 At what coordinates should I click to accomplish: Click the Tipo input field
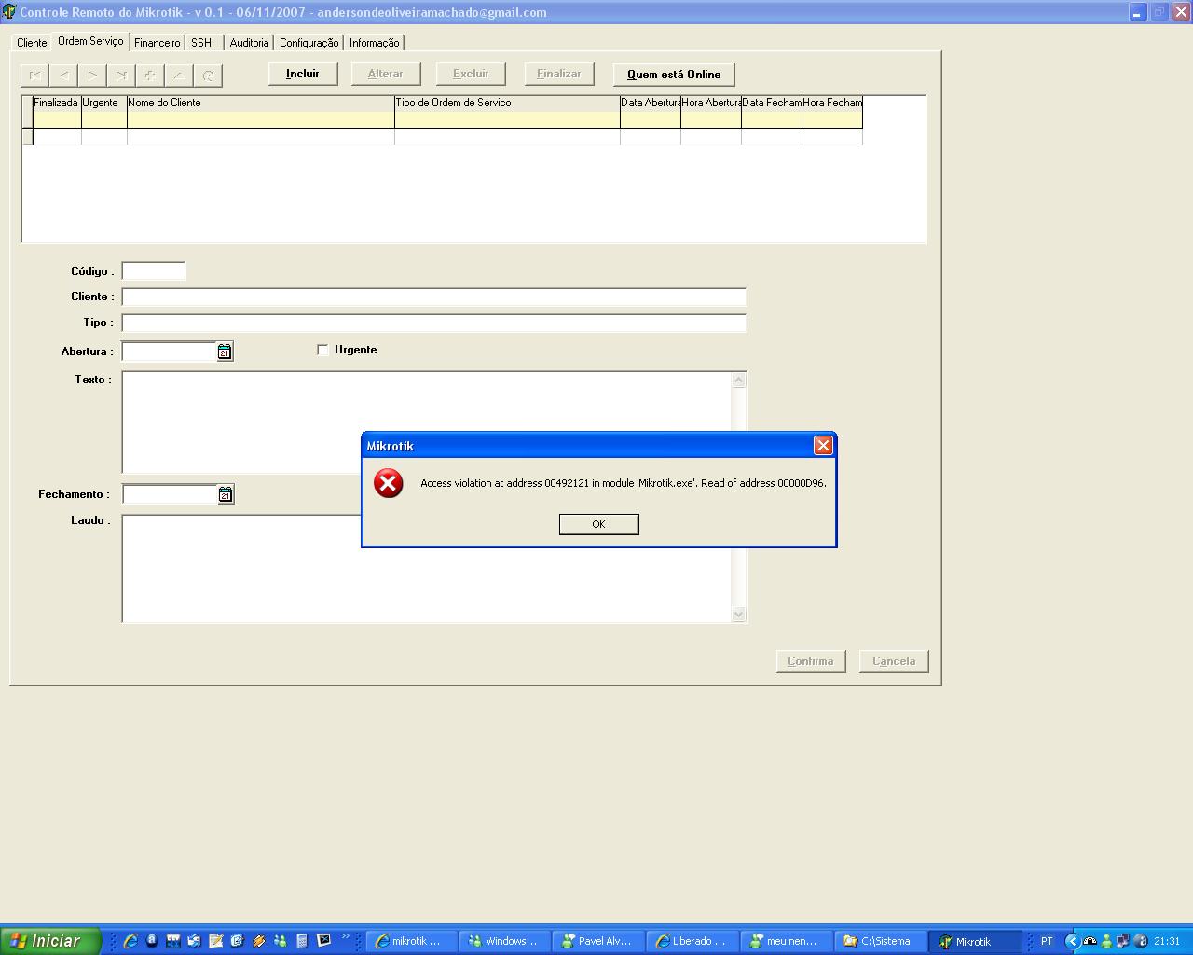434,323
